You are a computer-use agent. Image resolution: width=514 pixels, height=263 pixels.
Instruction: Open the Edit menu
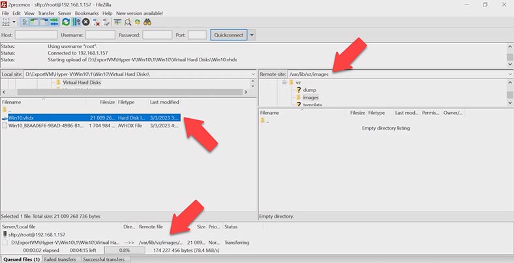click(x=16, y=14)
